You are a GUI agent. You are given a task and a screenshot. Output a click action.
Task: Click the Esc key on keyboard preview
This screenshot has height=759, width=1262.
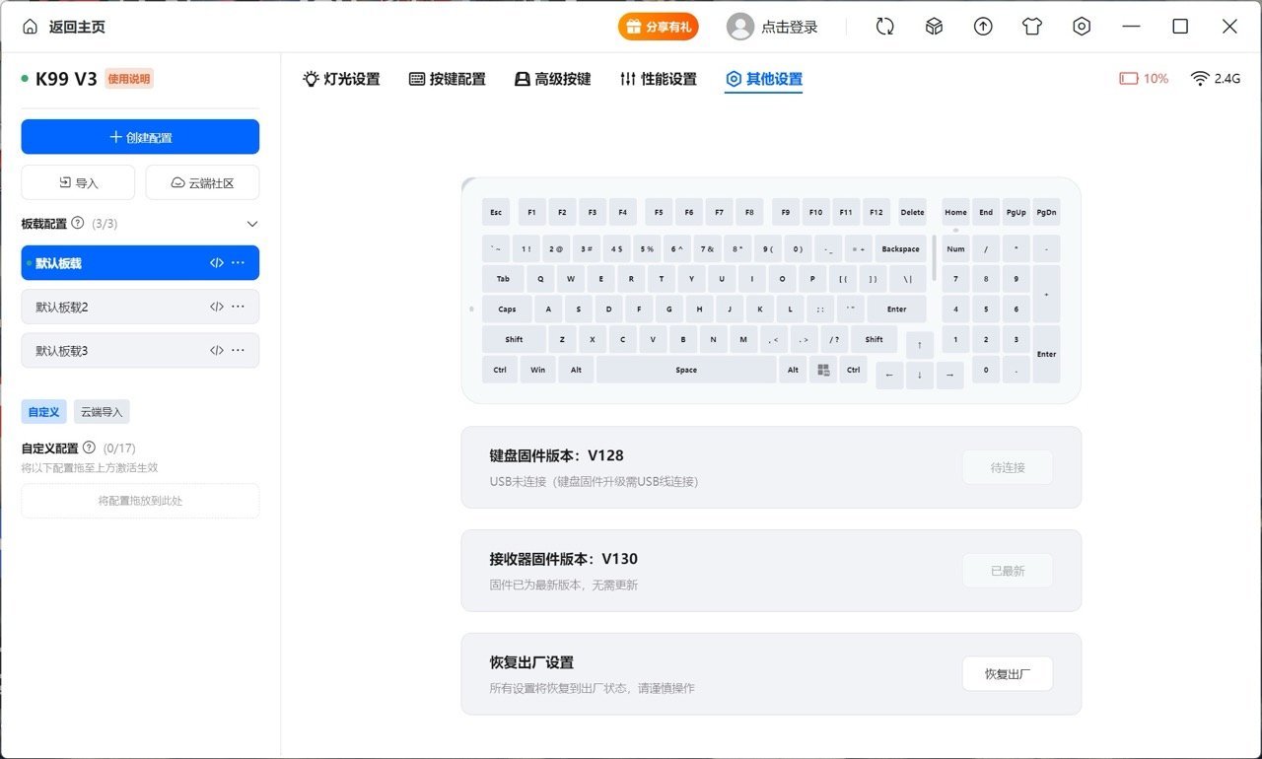496,212
